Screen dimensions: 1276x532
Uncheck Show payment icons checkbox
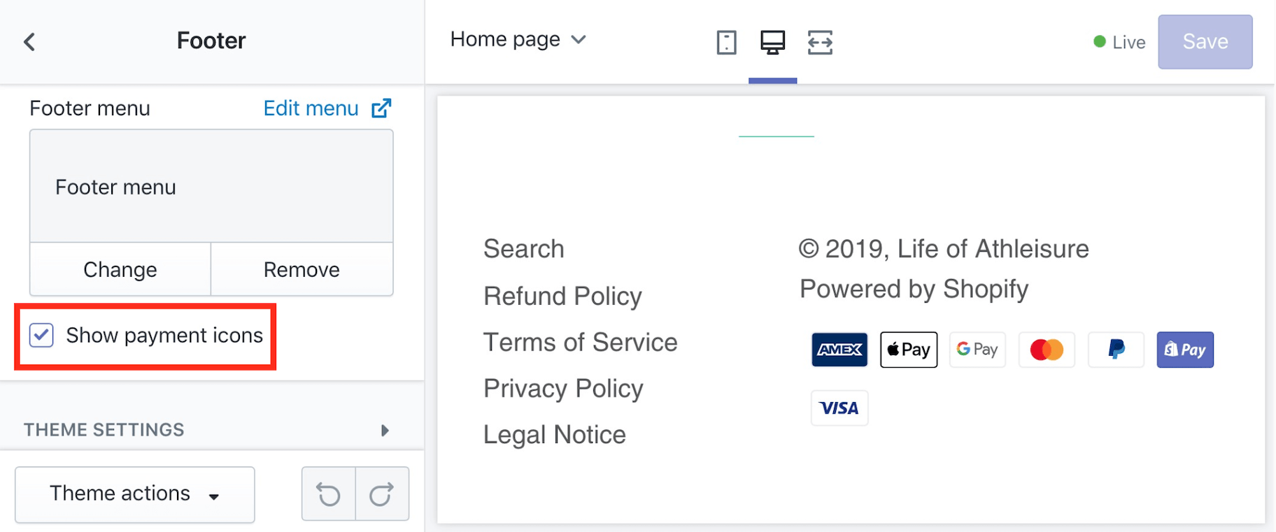point(41,336)
